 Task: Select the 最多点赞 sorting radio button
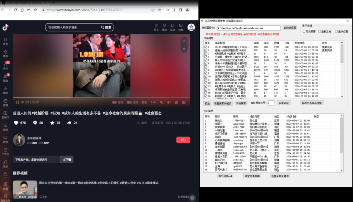click(x=337, y=32)
